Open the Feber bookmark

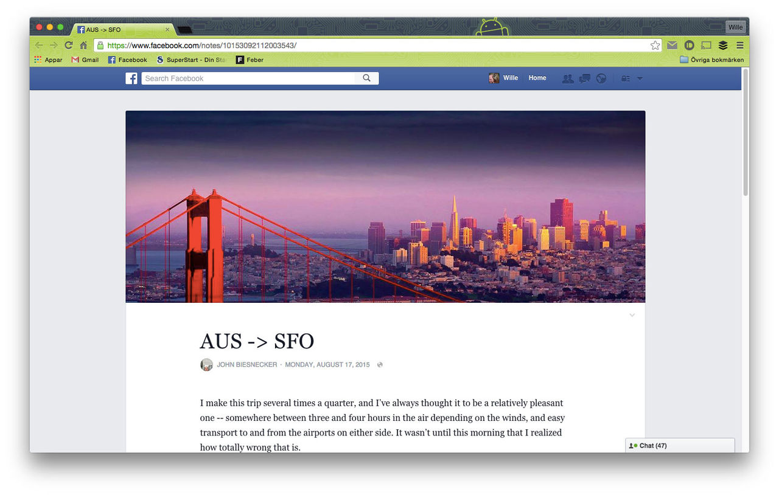250,60
